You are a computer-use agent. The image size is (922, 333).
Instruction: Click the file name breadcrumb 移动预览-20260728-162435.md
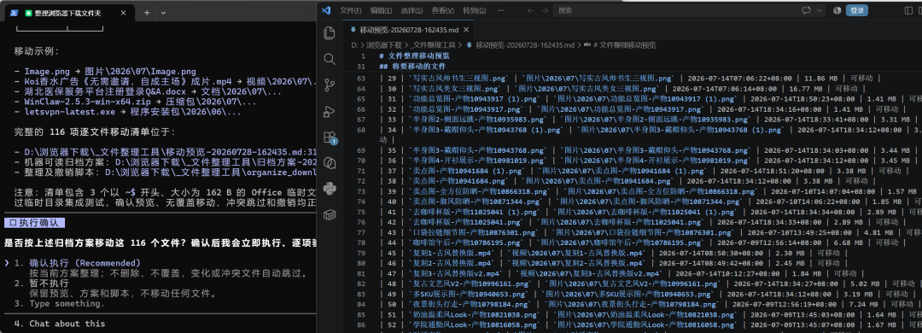[x=525, y=44]
